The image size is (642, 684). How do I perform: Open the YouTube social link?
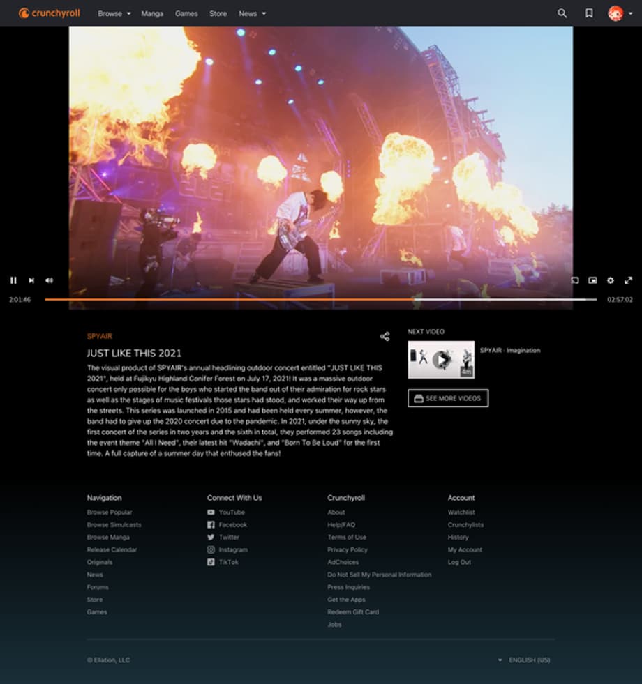click(231, 512)
